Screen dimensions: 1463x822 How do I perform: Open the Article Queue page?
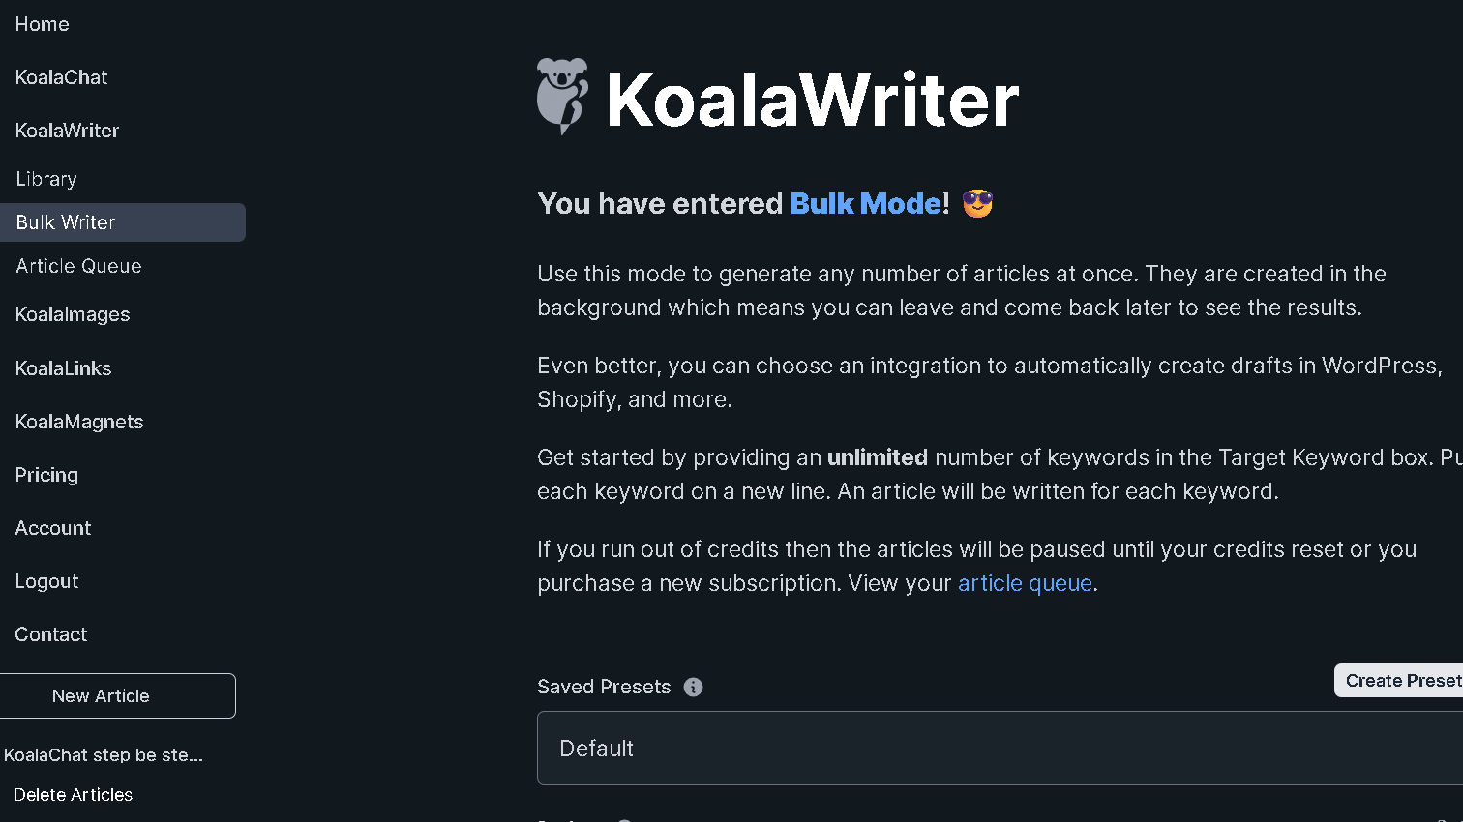pos(78,265)
